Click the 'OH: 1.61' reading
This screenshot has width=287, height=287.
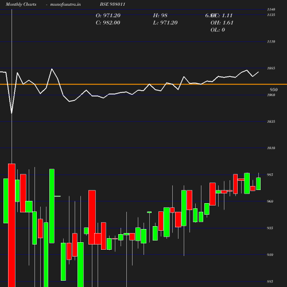coord(222,23)
